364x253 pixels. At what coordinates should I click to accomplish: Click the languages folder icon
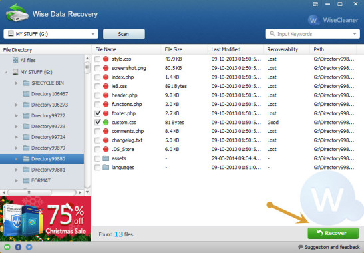click(106, 168)
